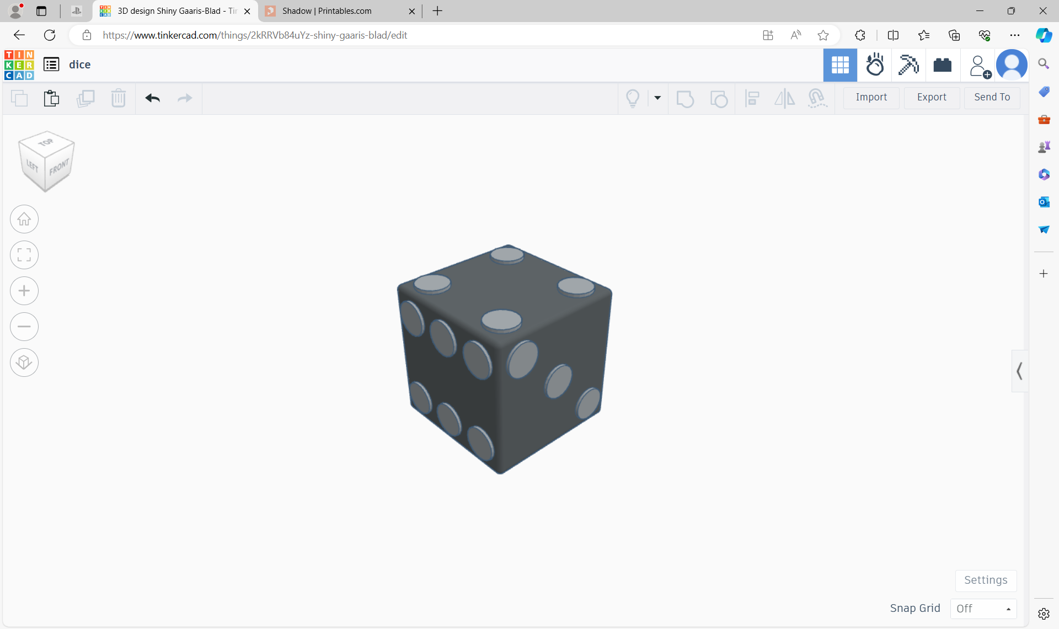Image resolution: width=1059 pixels, height=629 pixels.
Task: Click the Export button
Action: pos(932,97)
